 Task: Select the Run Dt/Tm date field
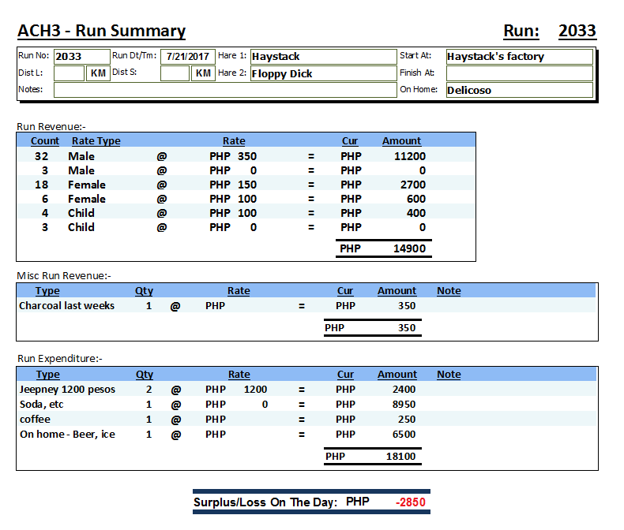(x=187, y=57)
